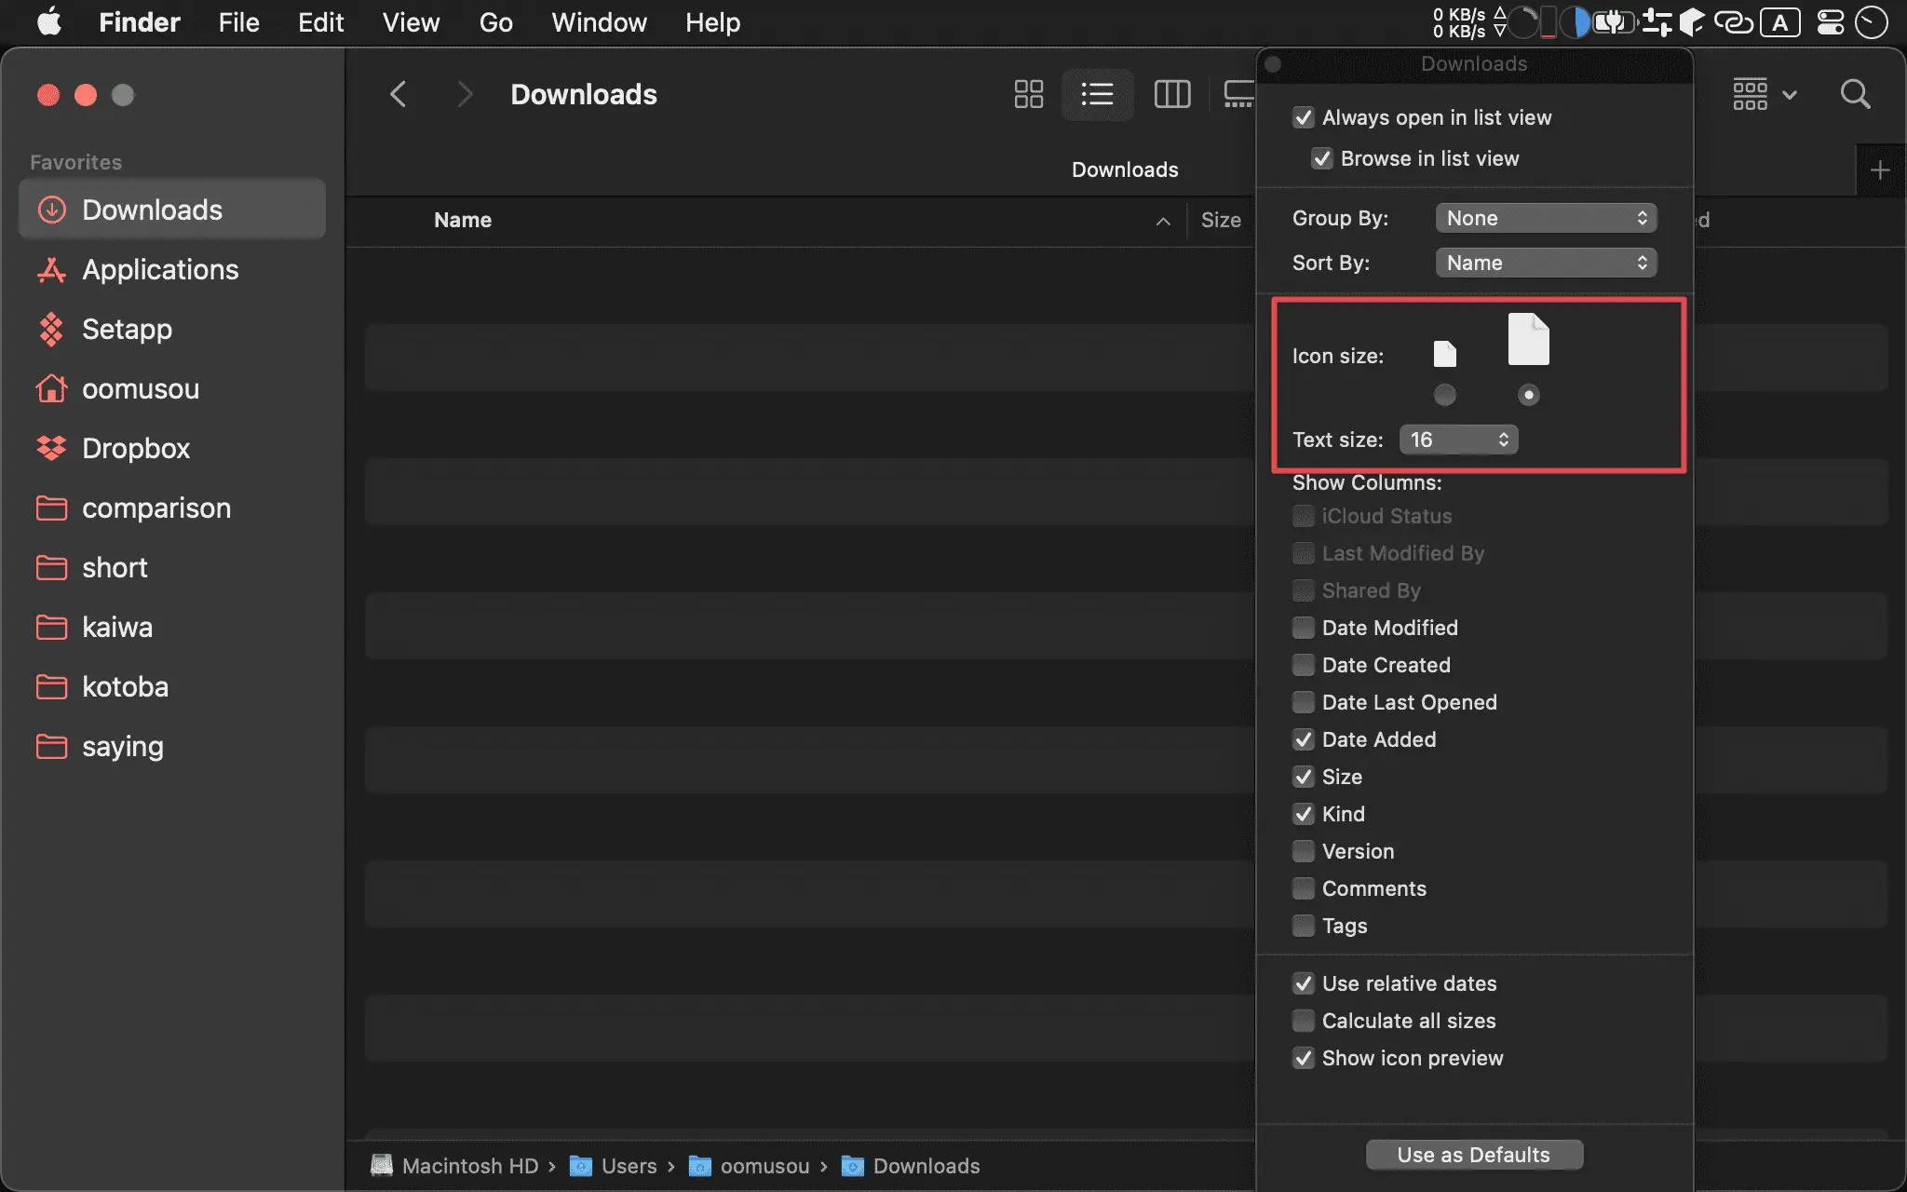Open the Window menu
Screen dimensions: 1907x1192
coord(599,22)
